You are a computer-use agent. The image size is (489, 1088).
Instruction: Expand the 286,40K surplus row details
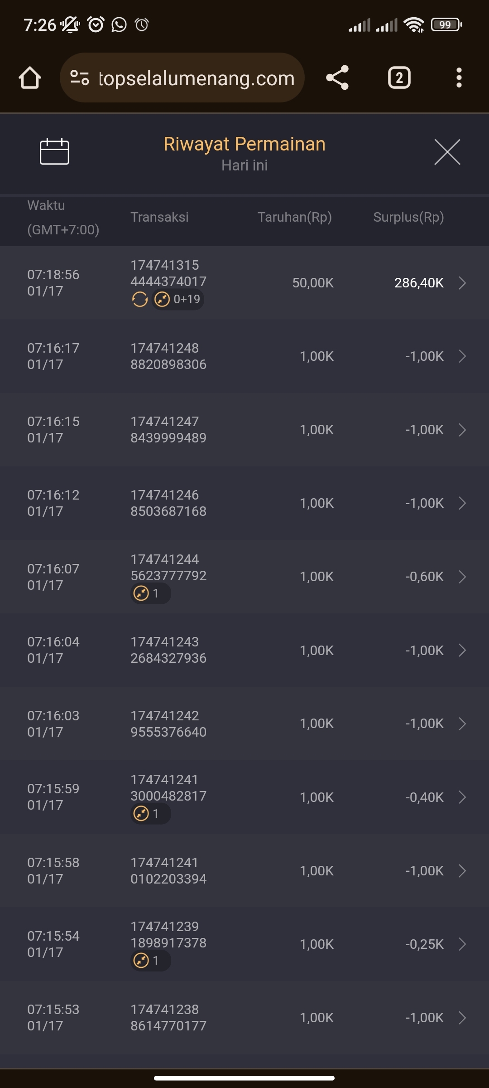tap(462, 283)
